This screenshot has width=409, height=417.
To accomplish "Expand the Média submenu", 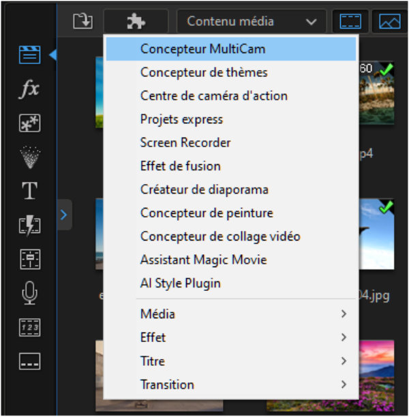I will tap(232, 314).
